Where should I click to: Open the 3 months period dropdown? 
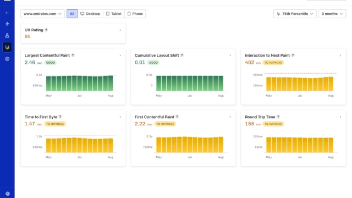332,14
